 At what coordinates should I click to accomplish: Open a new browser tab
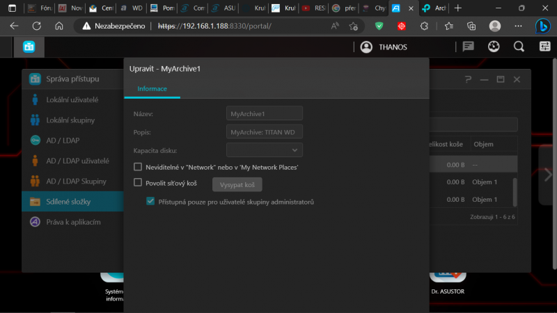pyautogui.click(x=458, y=8)
